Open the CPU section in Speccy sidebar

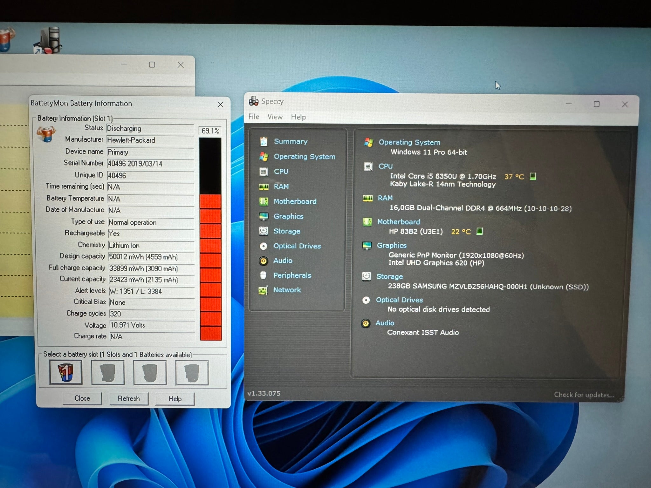tap(281, 172)
